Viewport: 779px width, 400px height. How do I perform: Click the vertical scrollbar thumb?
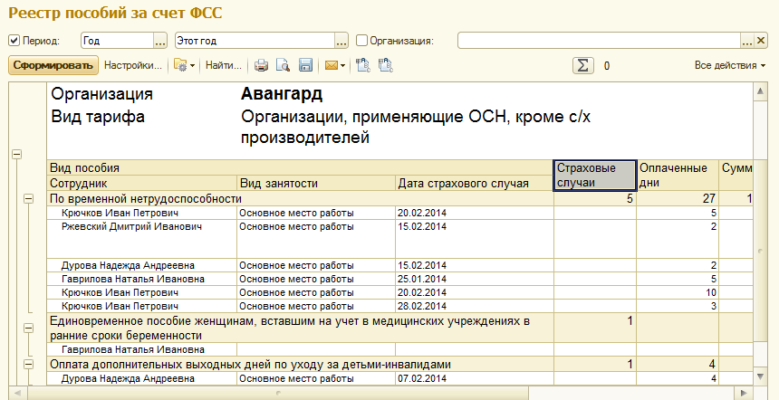(x=761, y=251)
